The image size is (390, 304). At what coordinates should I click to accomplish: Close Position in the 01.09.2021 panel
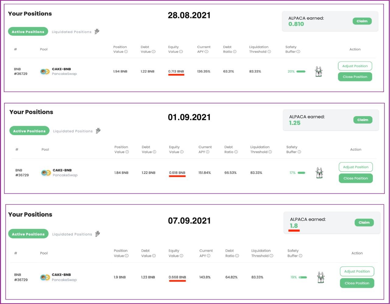[356, 178]
